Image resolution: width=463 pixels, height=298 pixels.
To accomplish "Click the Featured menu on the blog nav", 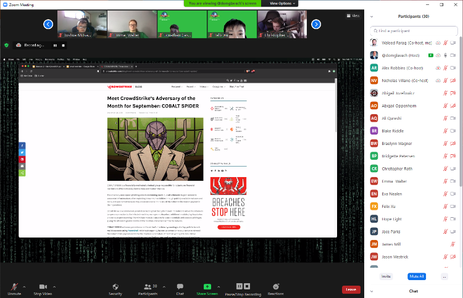I will (177, 87).
